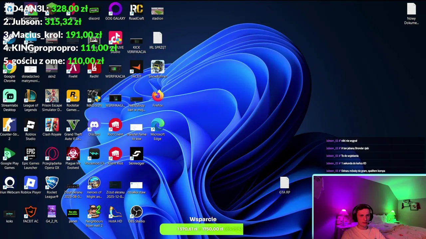Launch the RedM shortcut

click(x=94, y=70)
